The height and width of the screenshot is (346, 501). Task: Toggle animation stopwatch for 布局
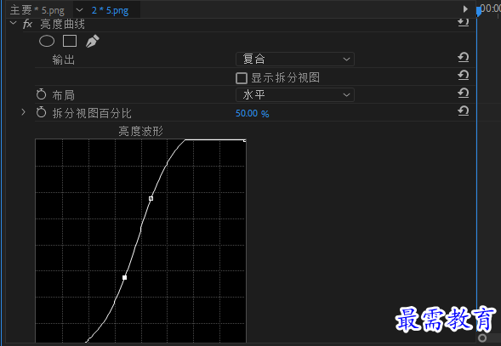(41, 94)
